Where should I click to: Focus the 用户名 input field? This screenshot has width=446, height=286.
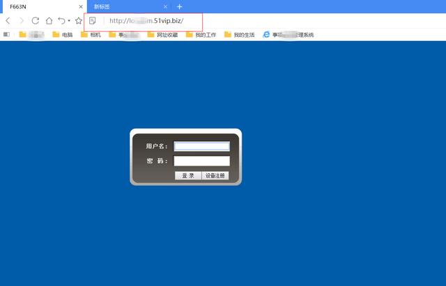click(x=201, y=146)
